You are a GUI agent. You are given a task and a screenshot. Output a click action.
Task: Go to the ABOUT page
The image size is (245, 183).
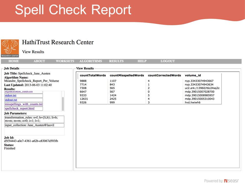[39, 61]
